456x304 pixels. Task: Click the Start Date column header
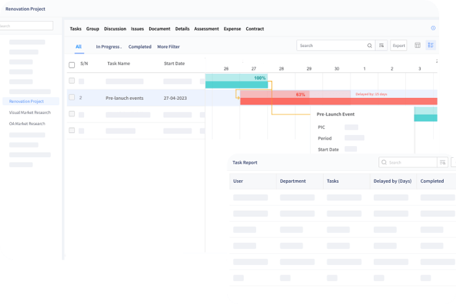[174, 63]
